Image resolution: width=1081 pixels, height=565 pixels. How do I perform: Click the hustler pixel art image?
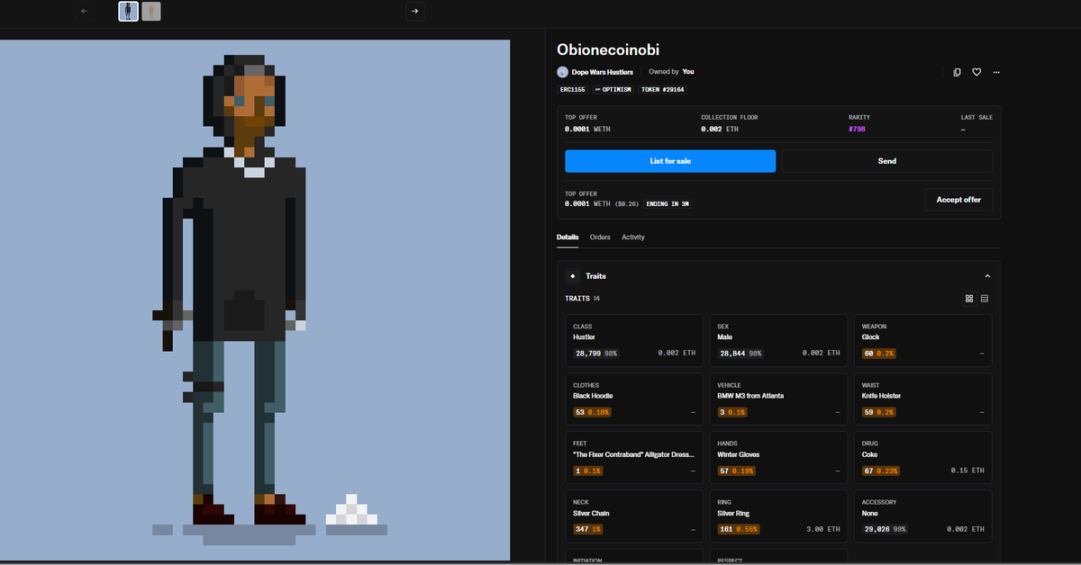pyautogui.click(x=255, y=301)
